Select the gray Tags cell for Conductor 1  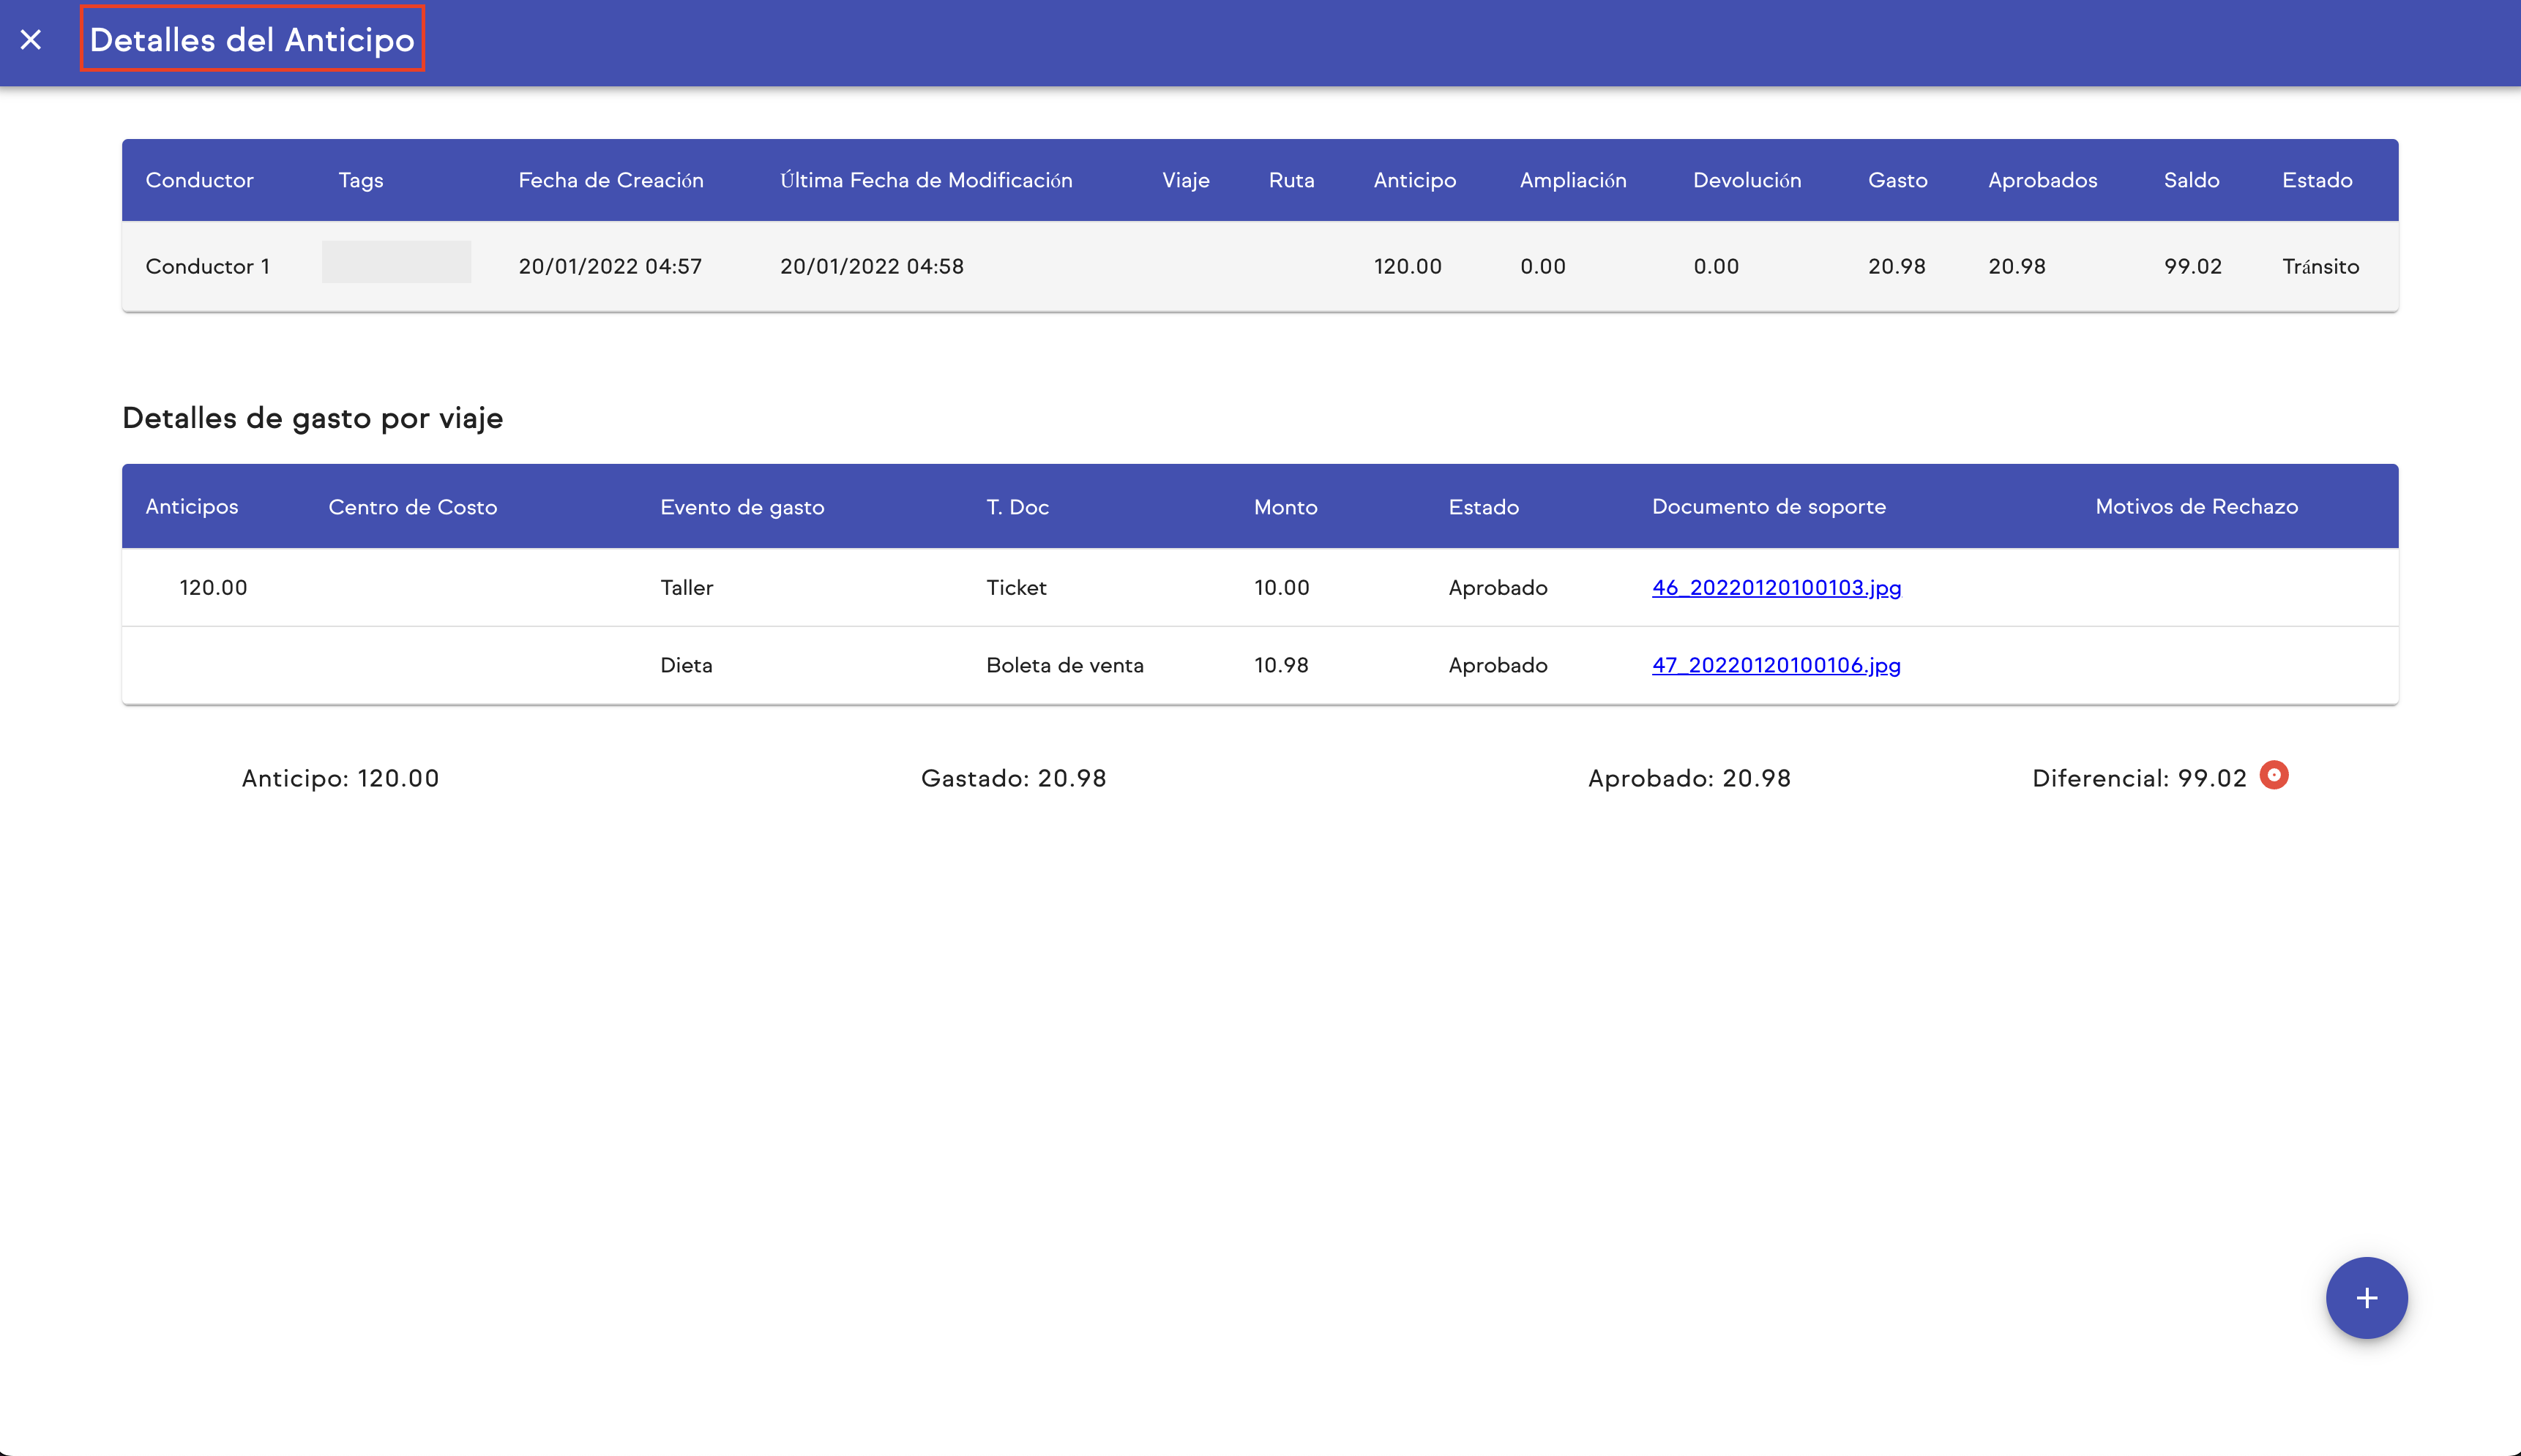coord(396,262)
